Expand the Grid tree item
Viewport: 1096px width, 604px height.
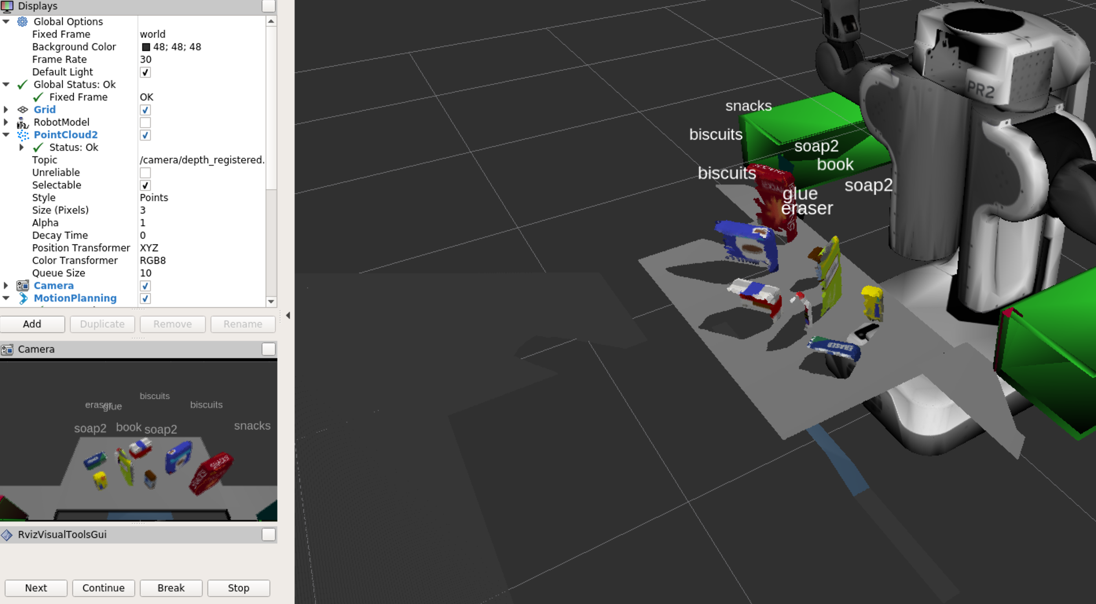[x=6, y=110]
